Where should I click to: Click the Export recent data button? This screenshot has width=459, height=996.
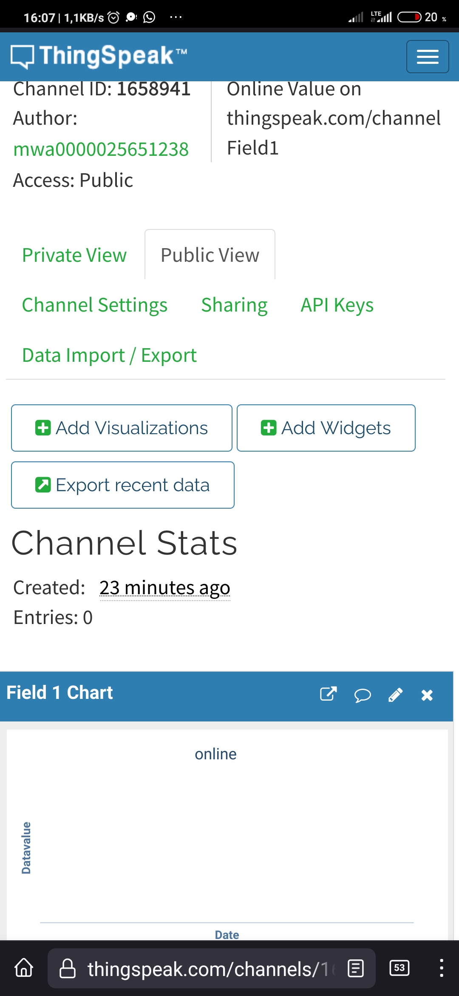[123, 485]
